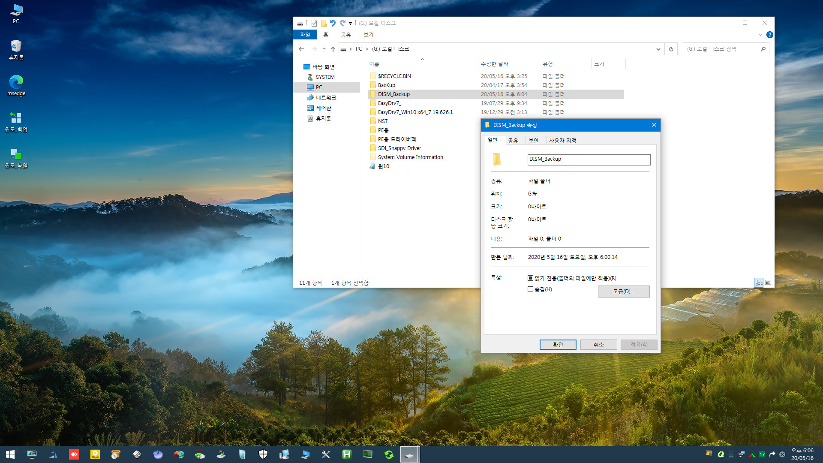This screenshot has height=463, width=823.
Task: Click the folder name field DISM_Backup
Action: [x=589, y=159]
